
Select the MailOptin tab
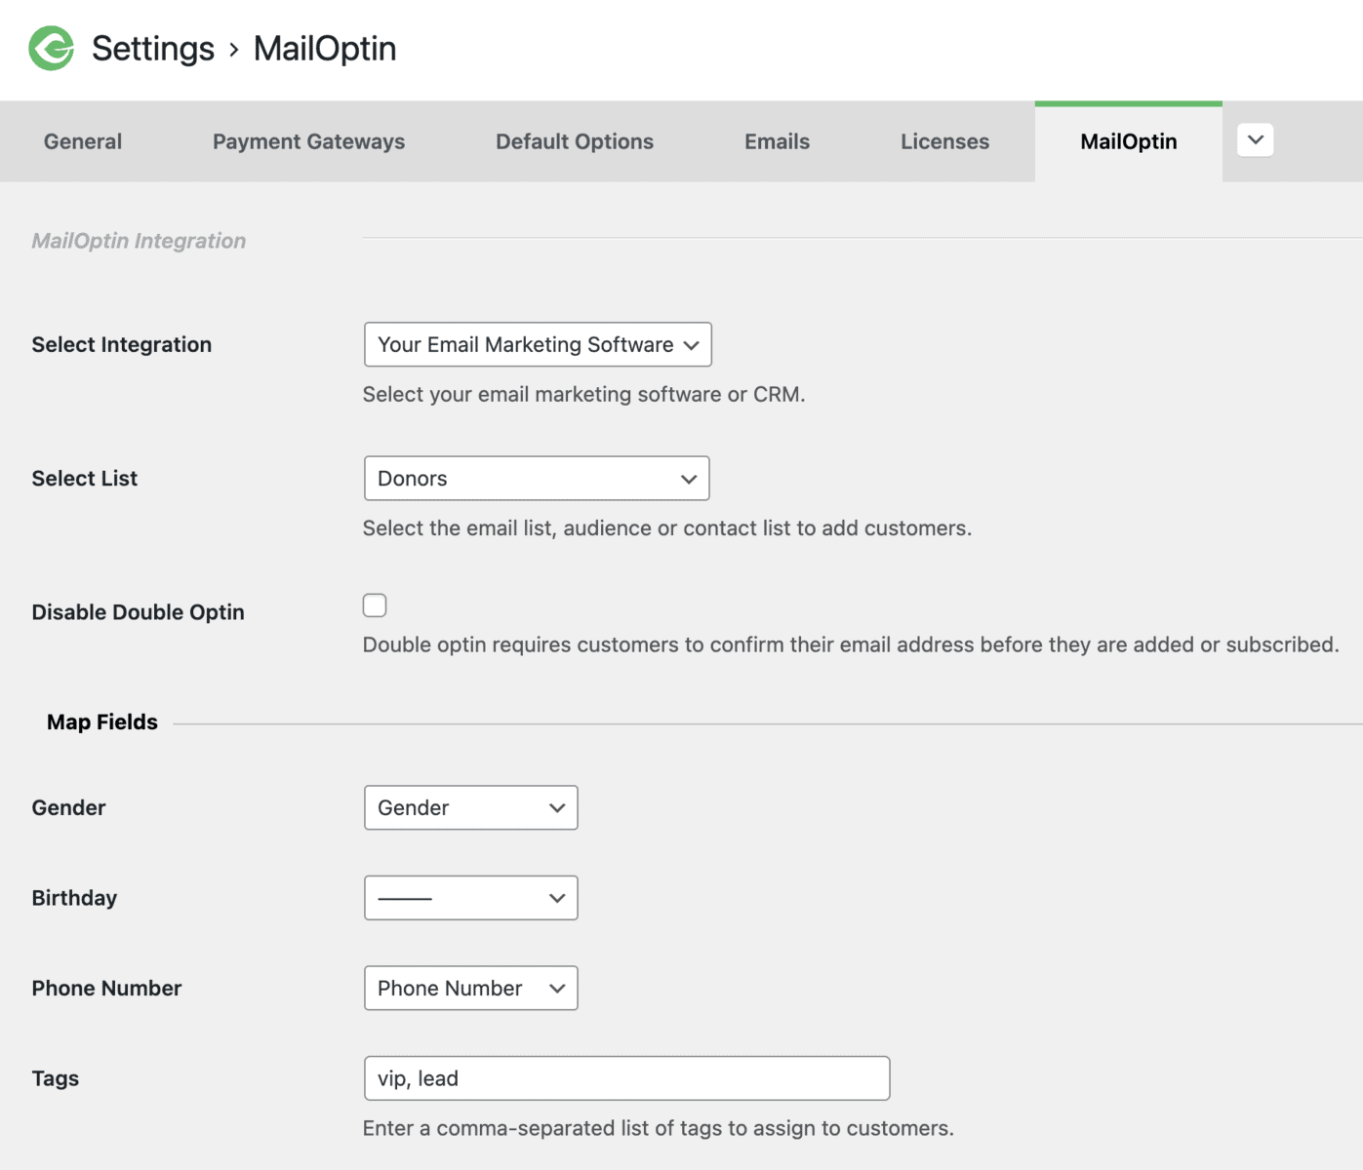coord(1129,141)
